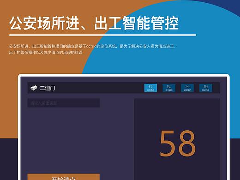Click the headline 公安场所进、出工智能管控

coord(94,23)
